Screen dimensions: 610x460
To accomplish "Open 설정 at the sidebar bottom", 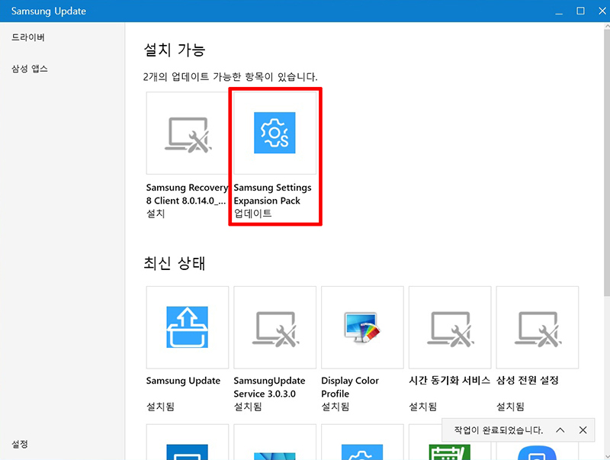I will click(20, 444).
